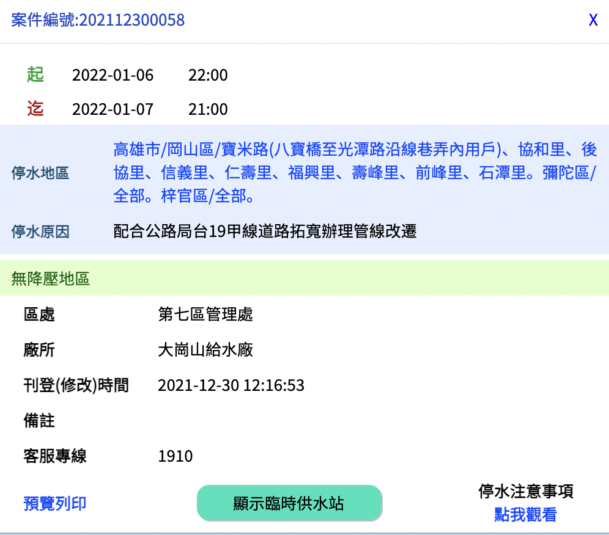Click the 區處 label
This screenshot has height=535, width=609.
pos(39,315)
